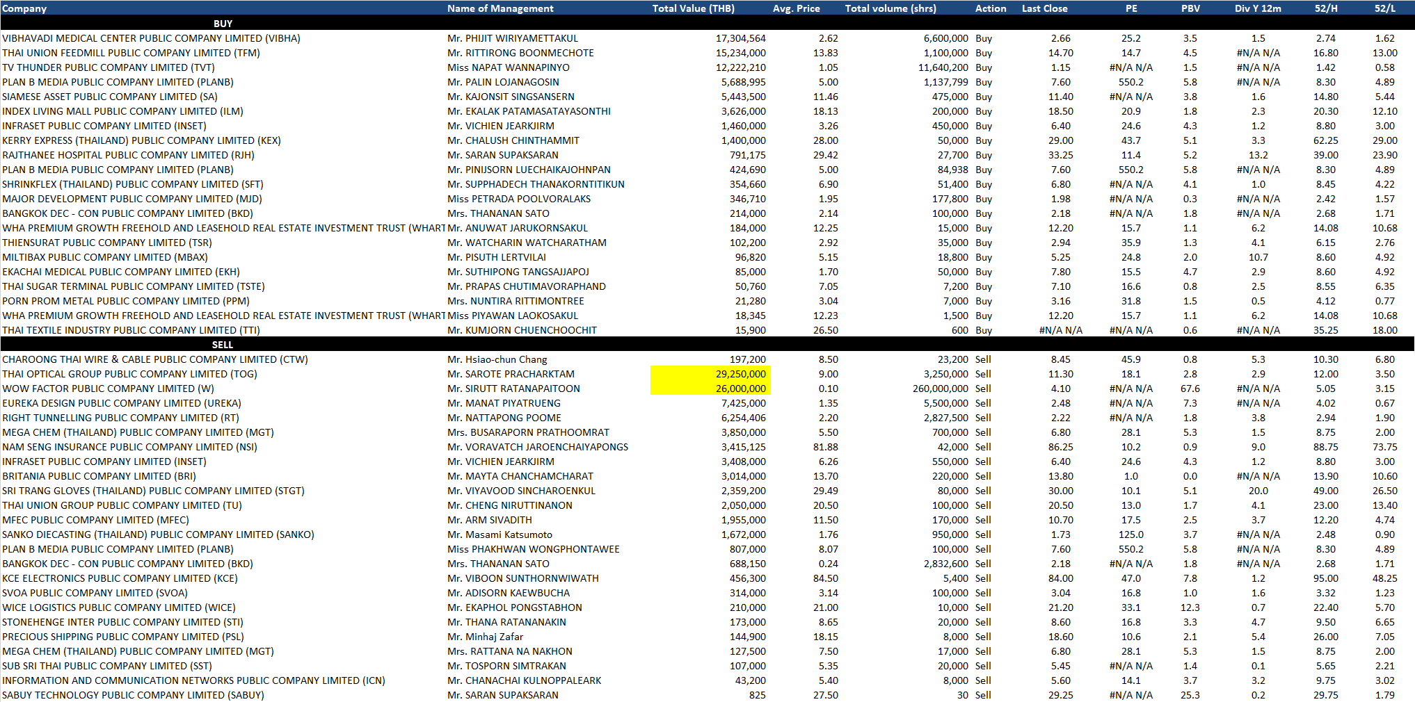This screenshot has width=1415, height=702.
Task: Click THAI OPTICAL GROUP (TOG) cell
Action: click(x=129, y=374)
